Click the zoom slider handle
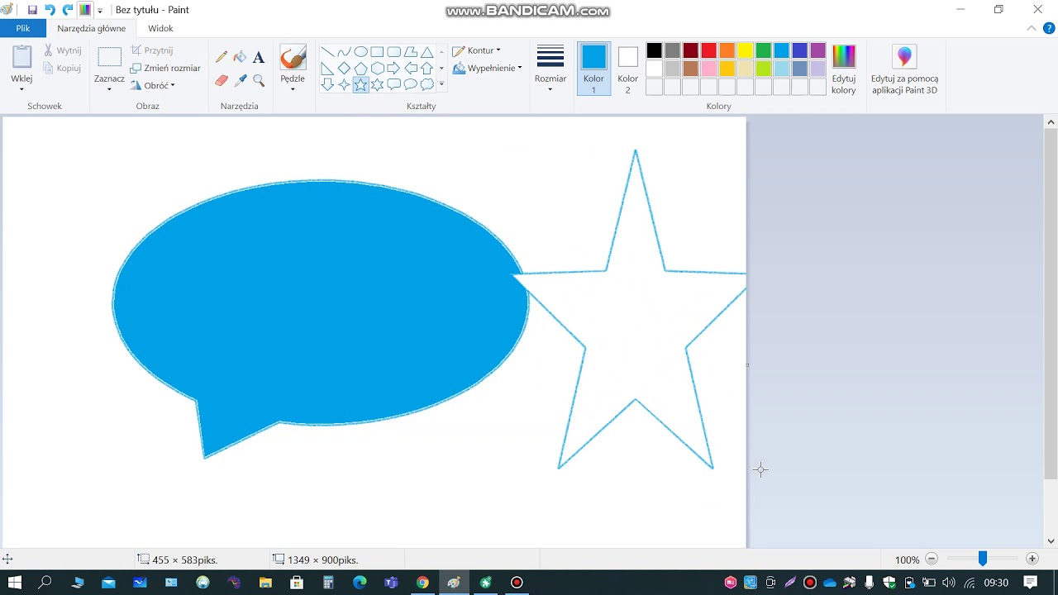This screenshot has height=595, width=1058. coord(983,559)
